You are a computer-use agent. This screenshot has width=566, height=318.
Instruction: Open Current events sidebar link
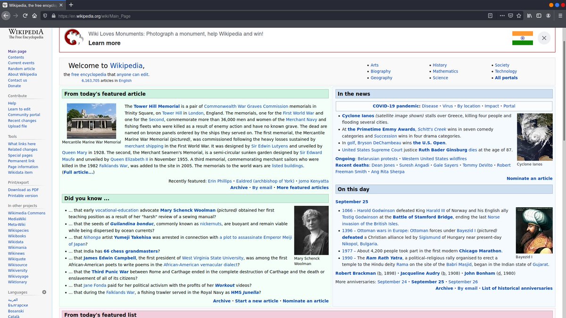21,63
